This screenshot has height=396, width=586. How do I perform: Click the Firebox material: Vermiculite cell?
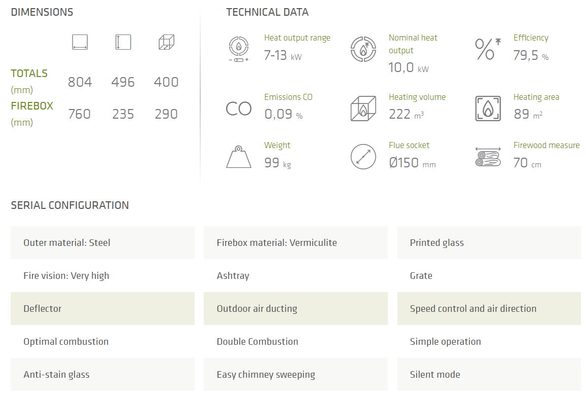coord(296,242)
